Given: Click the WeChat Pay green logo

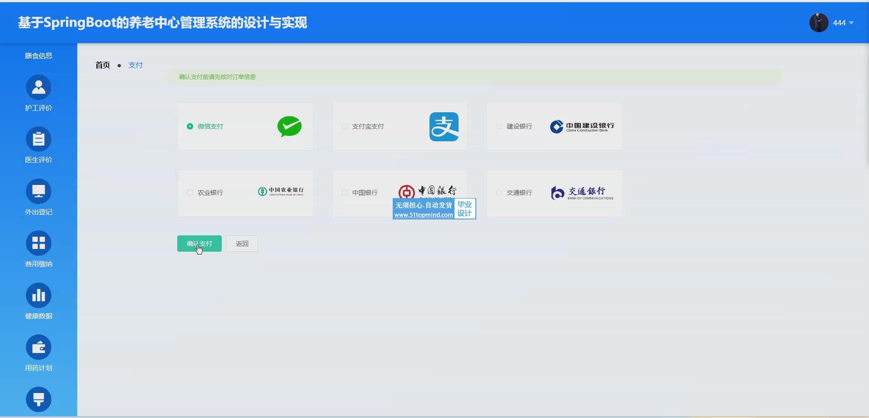Looking at the screenshot, I should point(290,126).
